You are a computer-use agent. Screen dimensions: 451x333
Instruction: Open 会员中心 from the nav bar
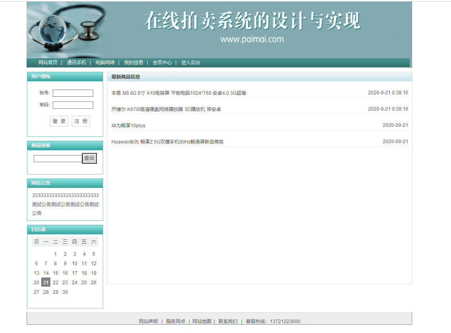(x=162, y=63)
